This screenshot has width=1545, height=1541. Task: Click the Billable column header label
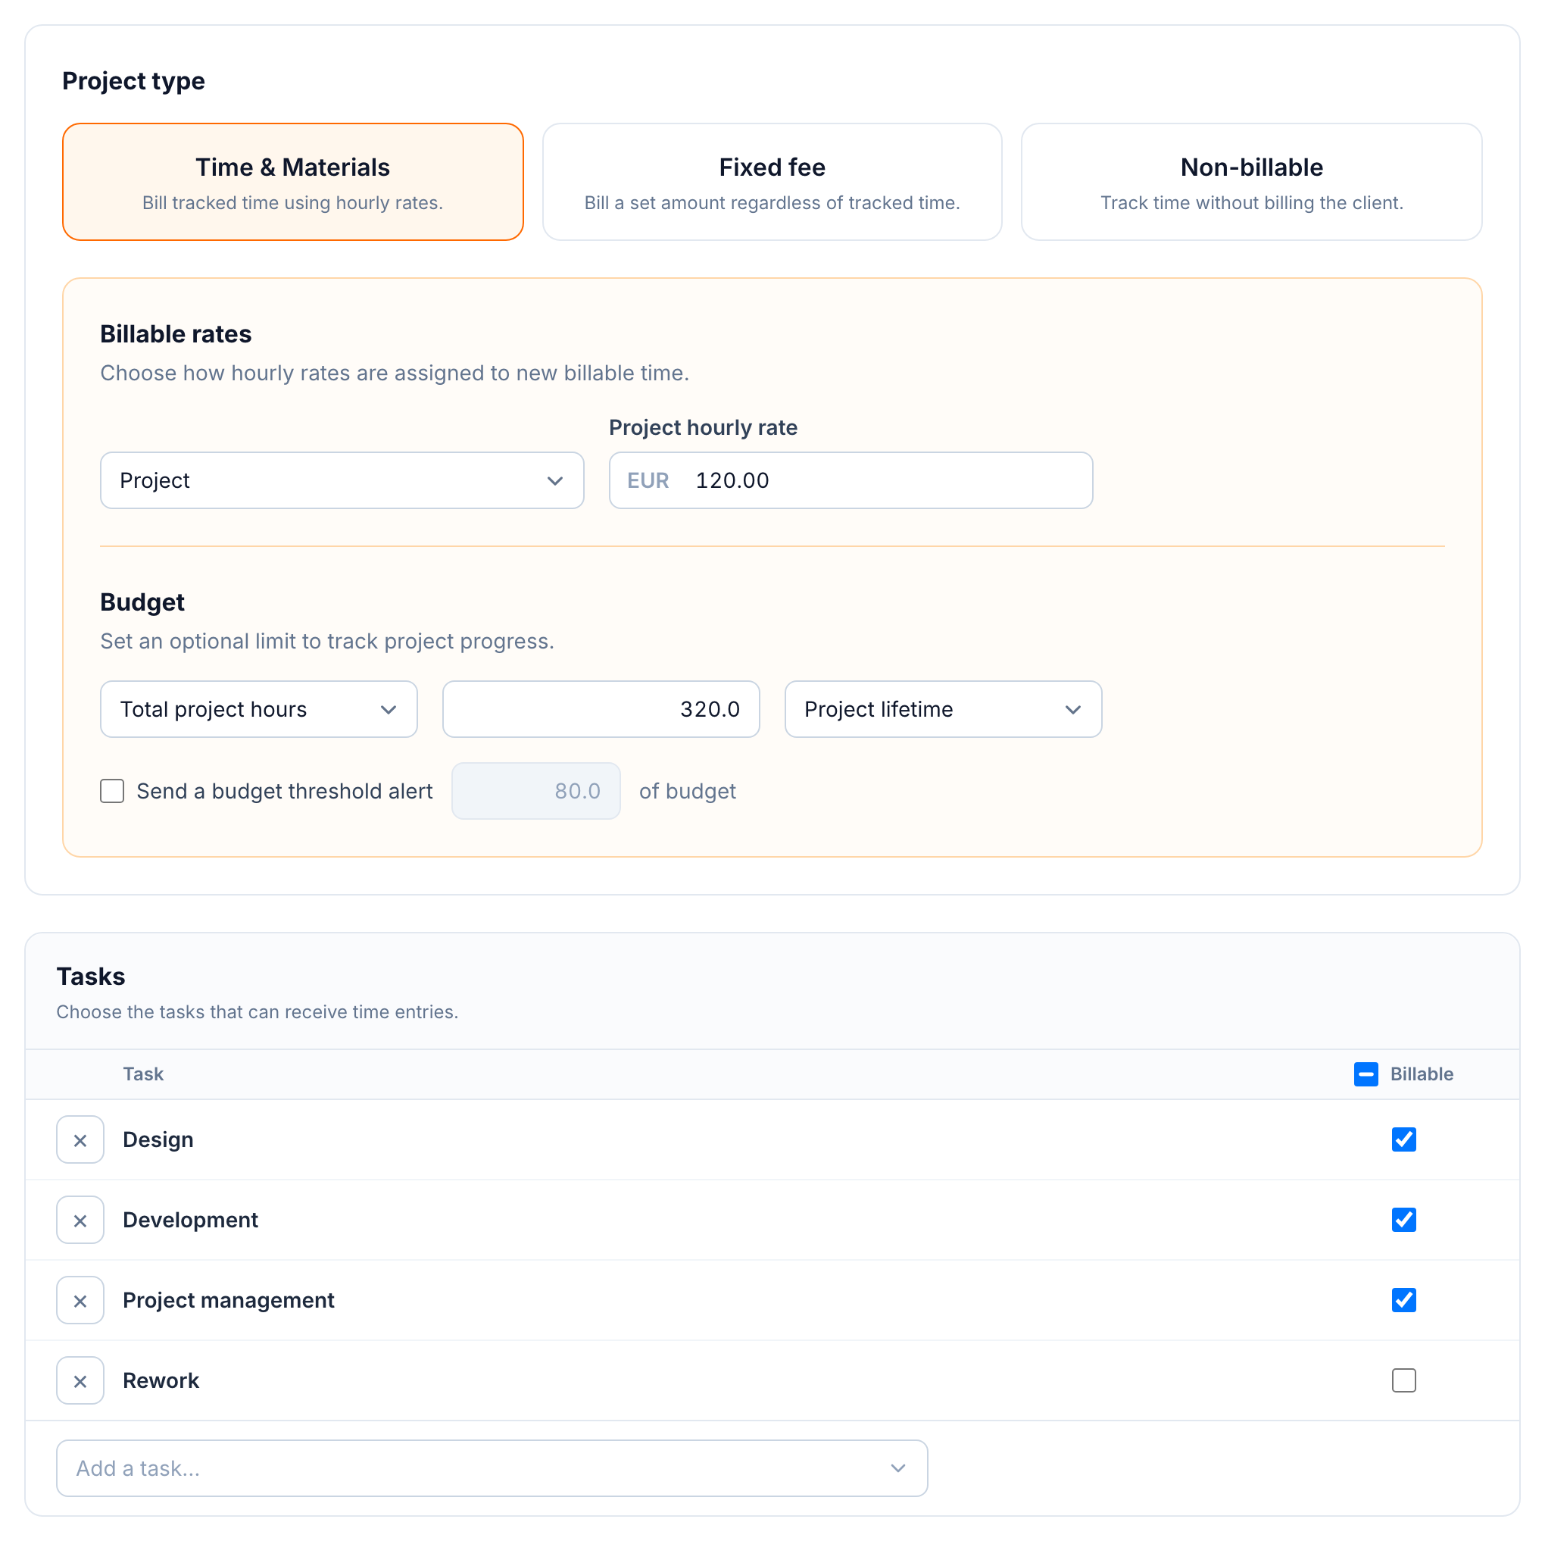pos(1422,1074)
